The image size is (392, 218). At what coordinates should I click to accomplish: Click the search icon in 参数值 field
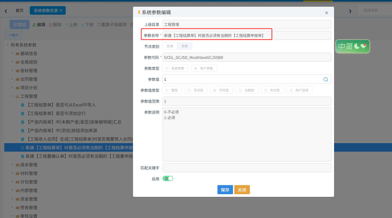(x=326, y=79)
